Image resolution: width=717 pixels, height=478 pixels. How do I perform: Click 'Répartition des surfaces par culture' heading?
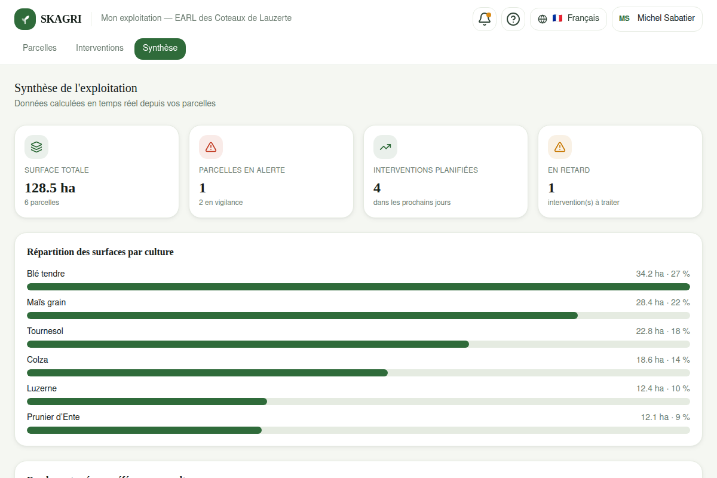100,252
